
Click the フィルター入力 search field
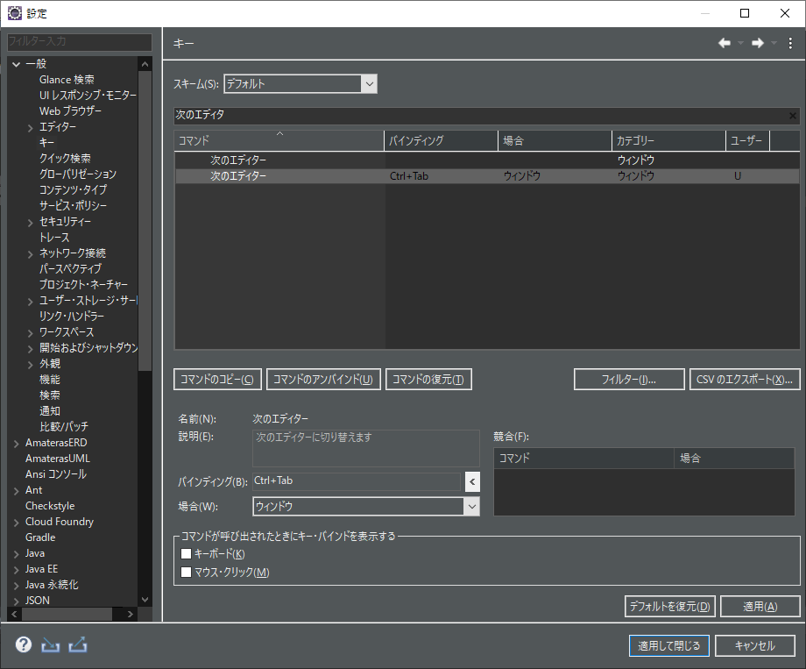(x=80, y=42)
